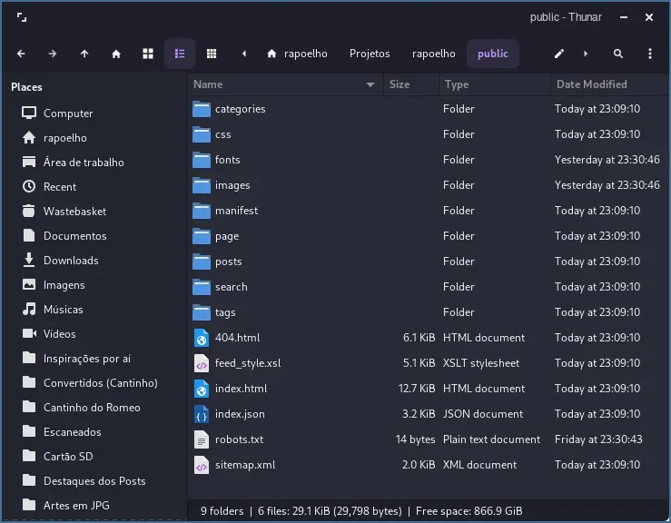The height and width of the screenshot is (523, 671).
Task: Switch to icon view mode
Action: point(148,54)
